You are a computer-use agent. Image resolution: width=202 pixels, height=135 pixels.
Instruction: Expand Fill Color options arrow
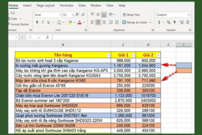coord(74,23)
